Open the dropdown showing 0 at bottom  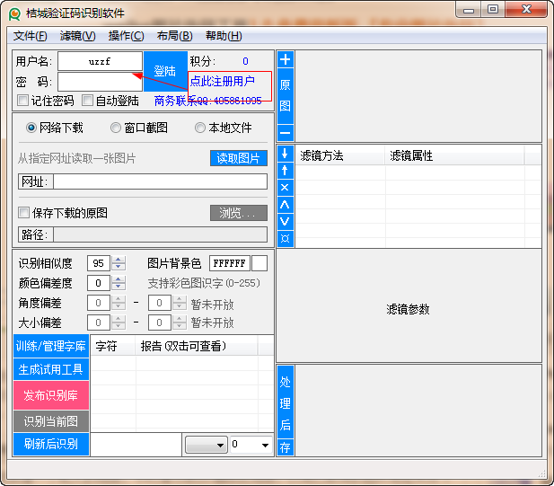tap(251, 445)
